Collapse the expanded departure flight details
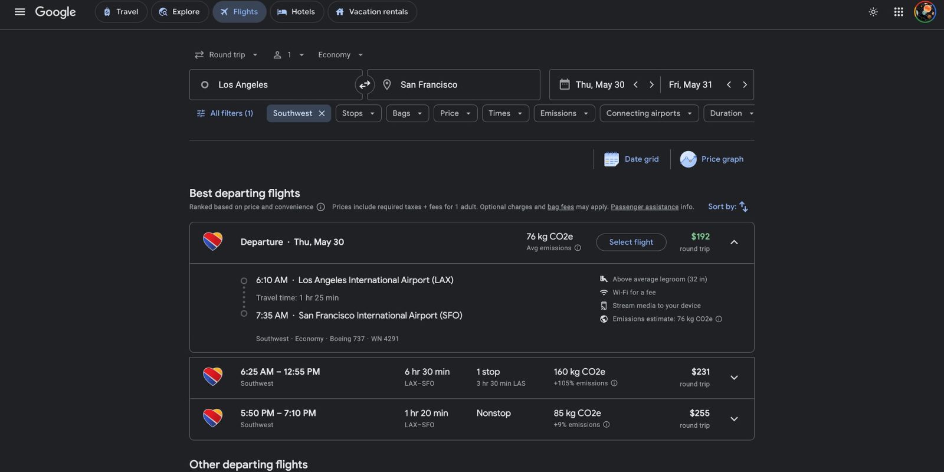The width and height of the screenshot is (944, 472). [x=734, y=242]
